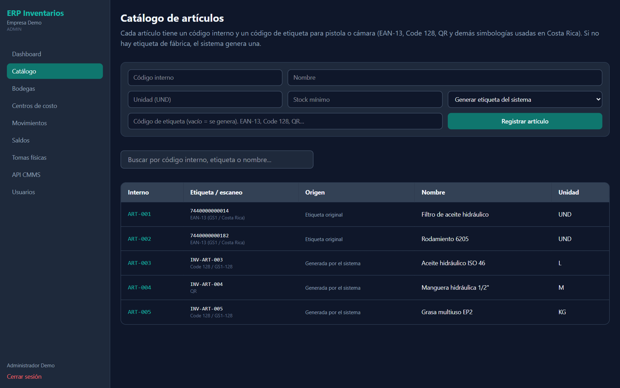Open the Generar etiqueta del sistema dropdown

[525, 100]
